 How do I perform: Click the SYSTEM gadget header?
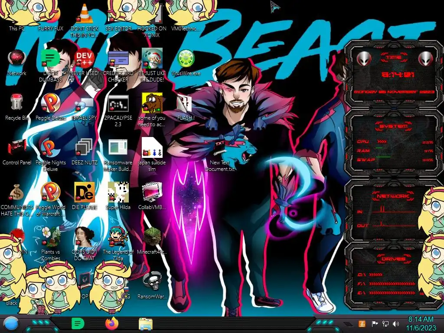click(394, 126)
